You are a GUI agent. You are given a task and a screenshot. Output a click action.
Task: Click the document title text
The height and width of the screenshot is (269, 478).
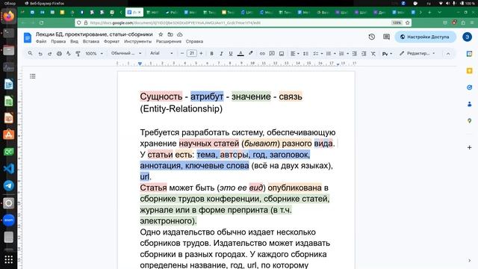pyautogui.click(x=94, y=34)
